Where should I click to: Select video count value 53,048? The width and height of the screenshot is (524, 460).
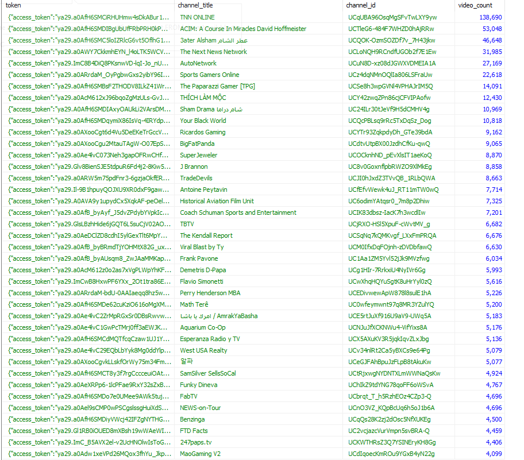[492, 29]
